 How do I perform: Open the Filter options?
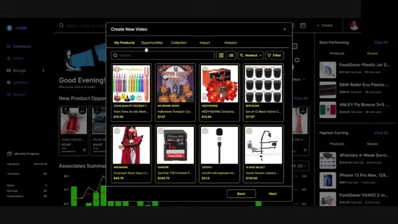pyautogui.click(x=274, y=55)
